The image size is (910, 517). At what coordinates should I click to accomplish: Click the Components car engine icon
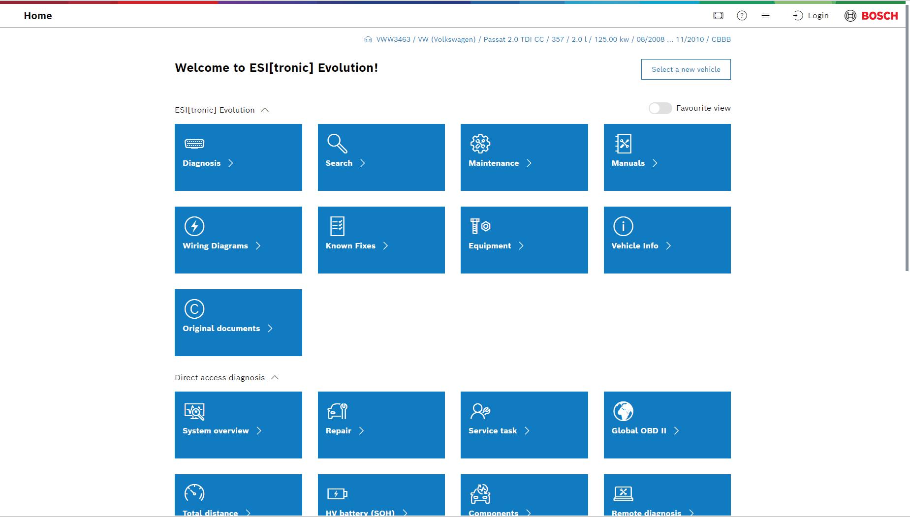point(480,493)
